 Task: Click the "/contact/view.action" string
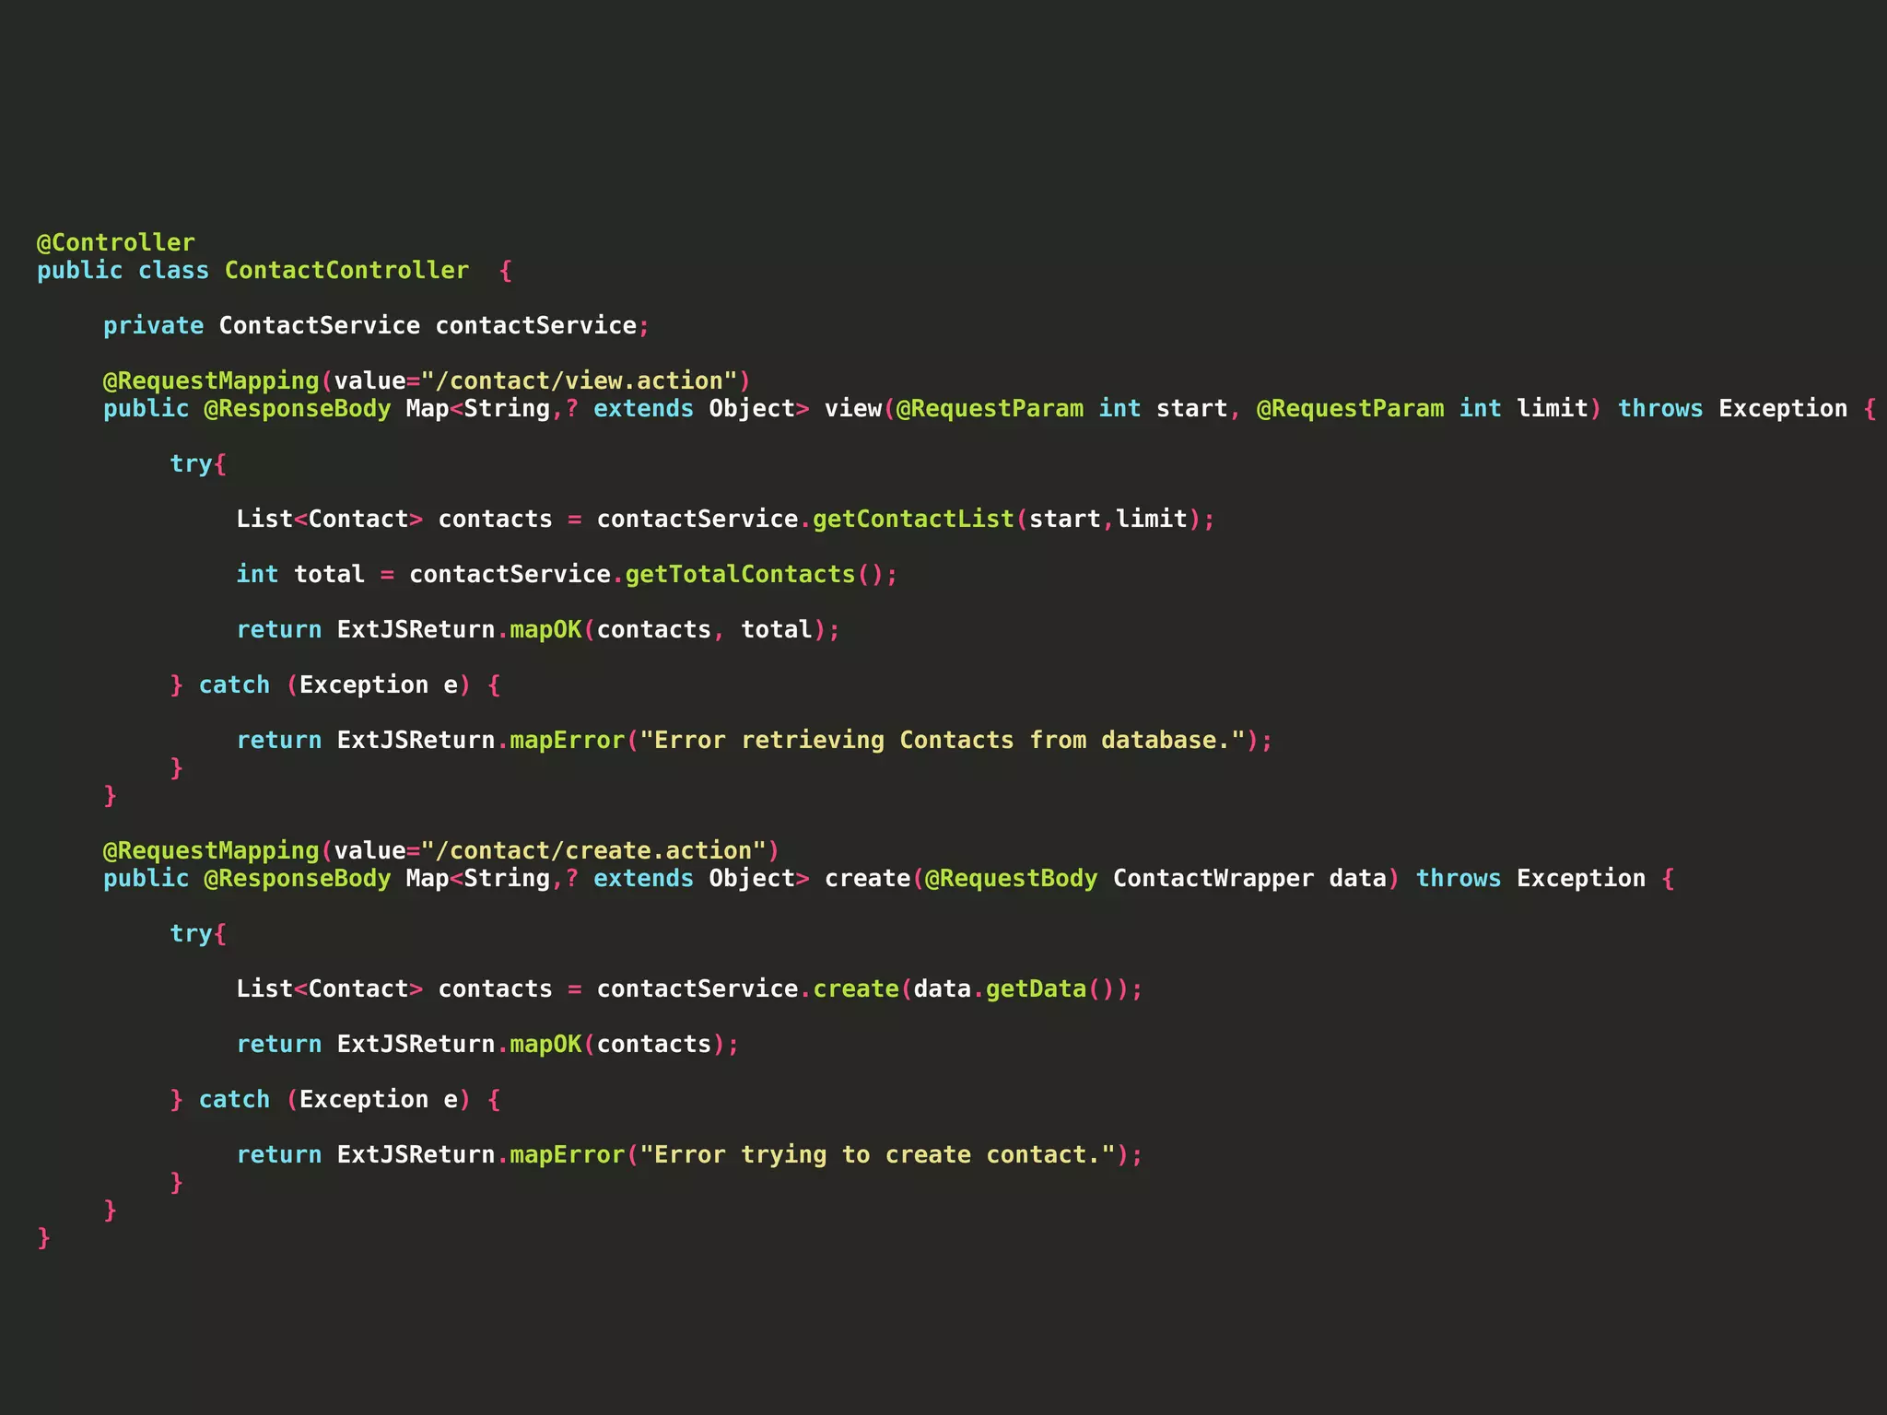point(580,380)
